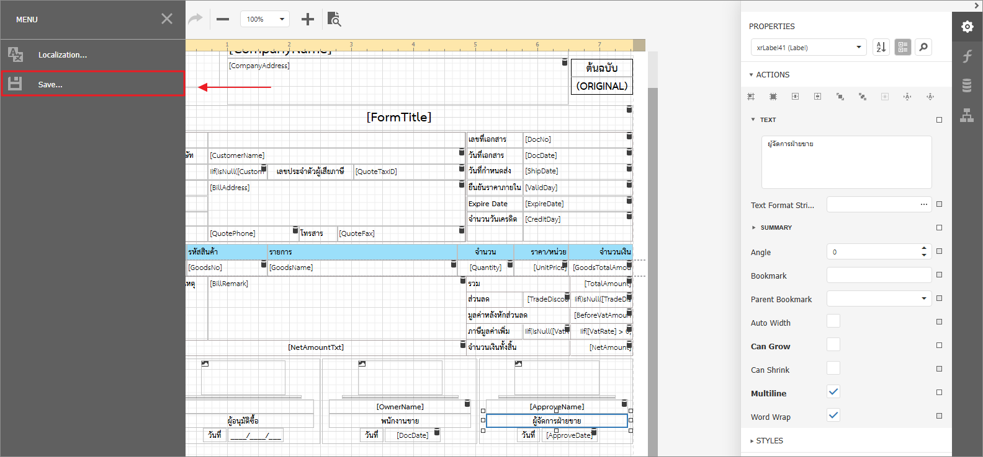The height and width of the screenshot is (457, 983).
Task: Open the Properties gear tab
Action: [967, 27]
